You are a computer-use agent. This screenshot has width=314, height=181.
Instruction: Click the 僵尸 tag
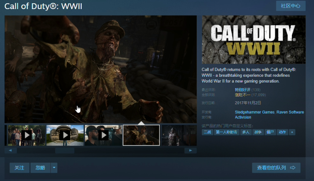pos(270,132)
